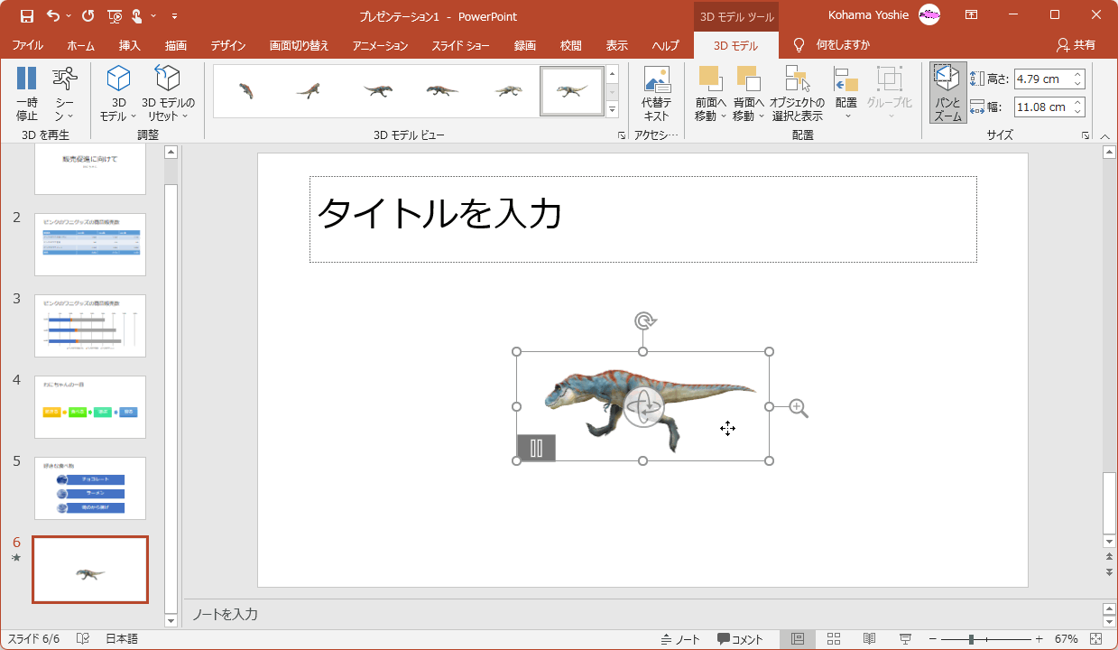Open the 配置 align dropdown
Viewport: 1118px width, 650px height.
click(845, 94)
